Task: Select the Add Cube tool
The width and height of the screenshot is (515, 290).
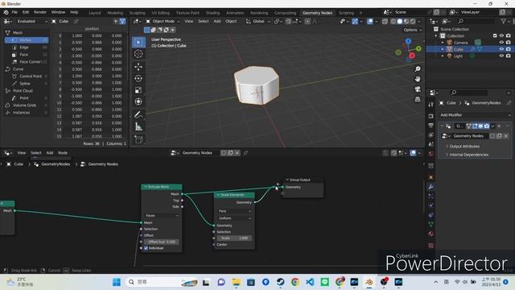Action: point(138,139)
